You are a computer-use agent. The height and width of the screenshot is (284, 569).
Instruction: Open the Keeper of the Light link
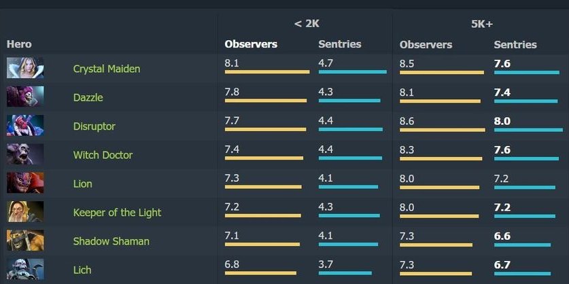(117, 212)
